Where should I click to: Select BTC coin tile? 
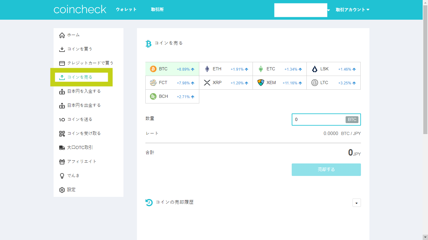[172, 69]
